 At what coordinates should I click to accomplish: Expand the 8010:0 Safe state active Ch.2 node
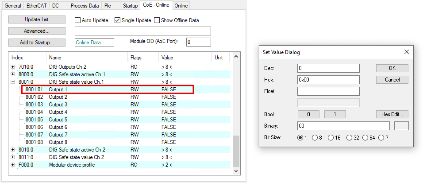click(13, 150)
